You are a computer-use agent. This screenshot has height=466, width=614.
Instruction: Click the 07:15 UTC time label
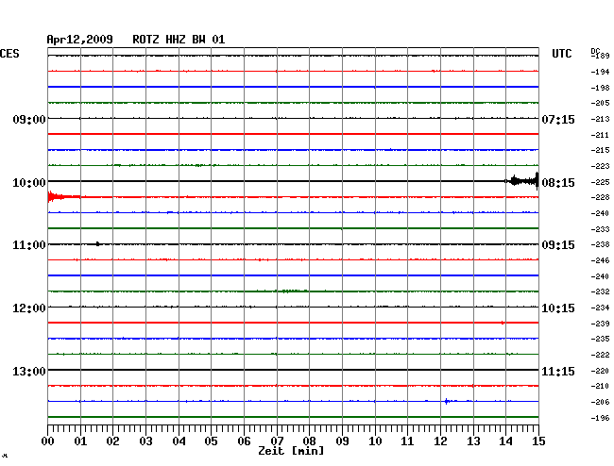click(558, 119)
